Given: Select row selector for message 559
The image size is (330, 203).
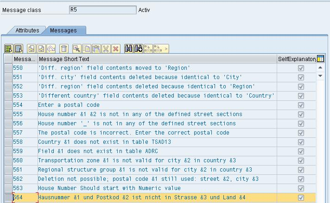Looking at the screenshot, I should point(8,151).
